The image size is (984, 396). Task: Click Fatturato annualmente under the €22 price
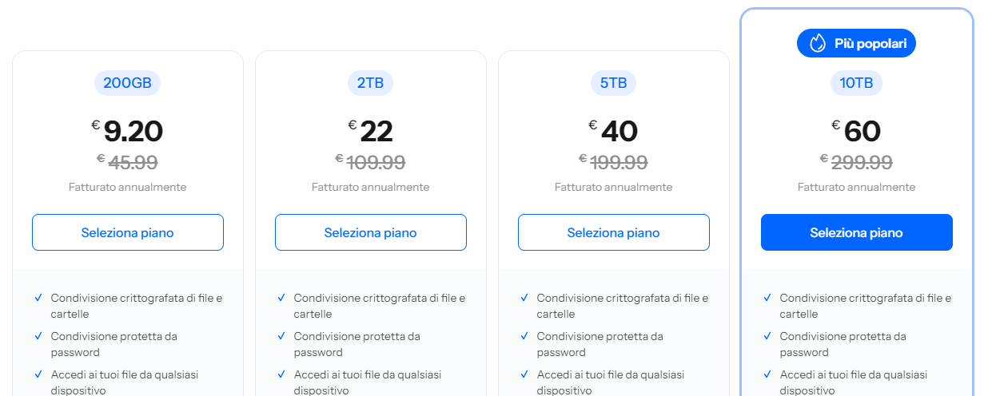370,187
